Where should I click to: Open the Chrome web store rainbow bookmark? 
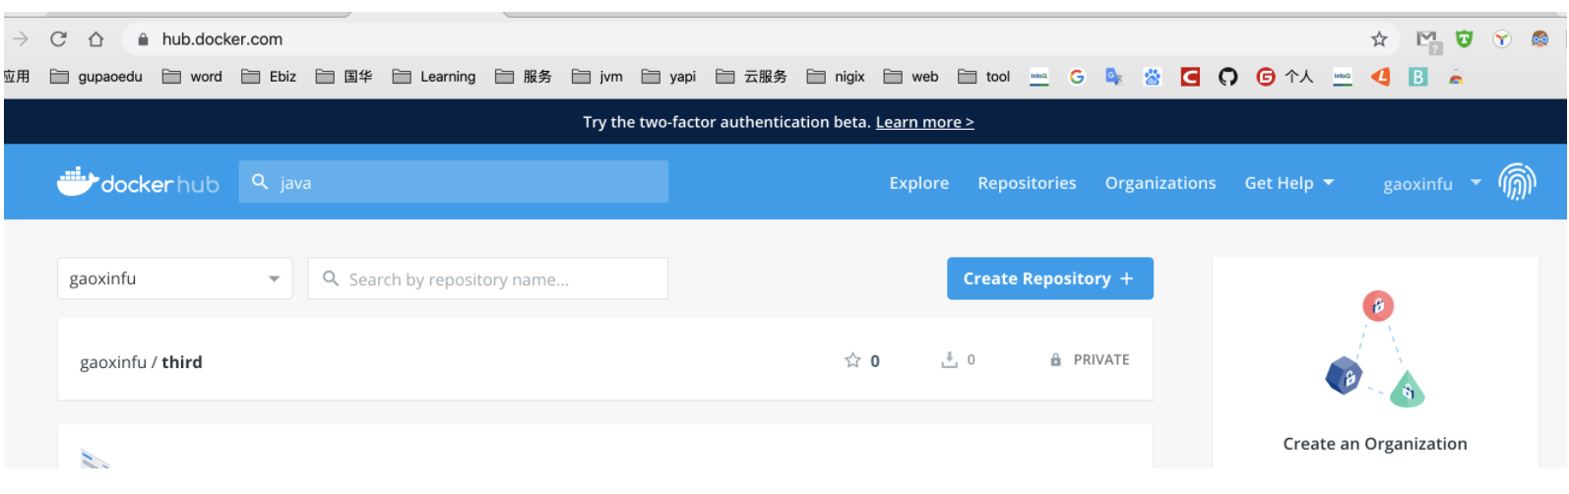tap(1456, 78)
